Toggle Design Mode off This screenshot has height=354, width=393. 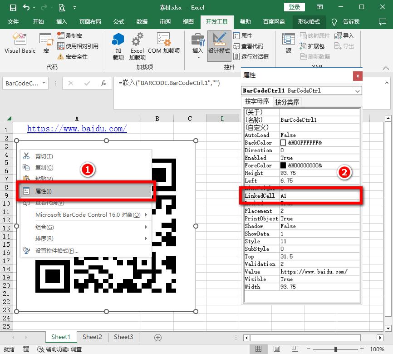(219, 46)
